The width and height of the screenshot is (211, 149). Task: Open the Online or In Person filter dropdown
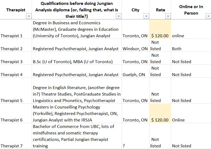208,16
